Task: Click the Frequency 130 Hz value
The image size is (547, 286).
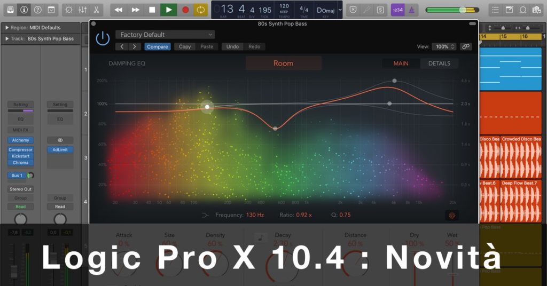Action: (x=255, y=215)
